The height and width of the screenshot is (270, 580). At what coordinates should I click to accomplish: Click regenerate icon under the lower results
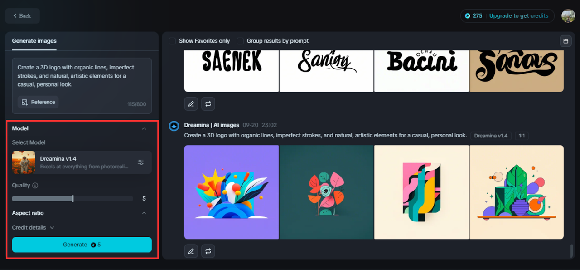point(208,251)
